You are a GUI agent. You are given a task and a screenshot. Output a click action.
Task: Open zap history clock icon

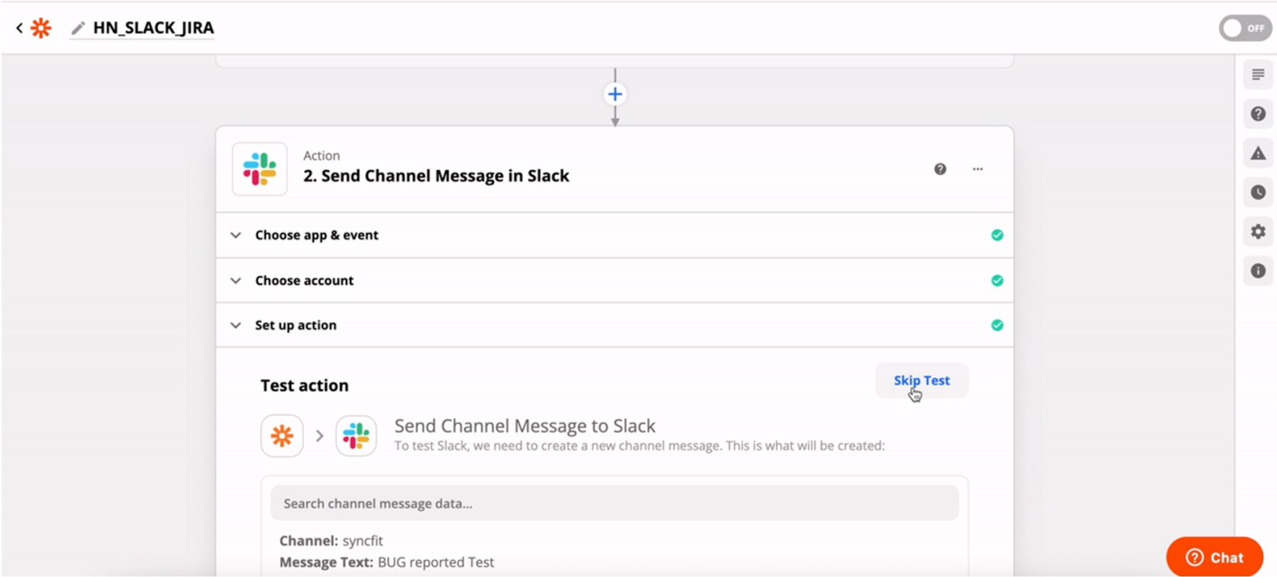tap(1258, 193)
